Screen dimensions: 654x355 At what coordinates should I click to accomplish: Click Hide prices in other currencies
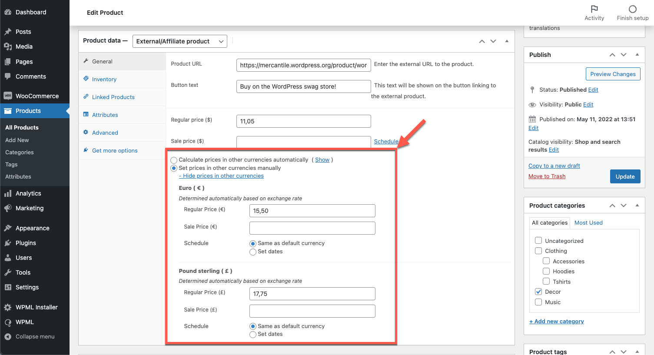pyautogui.click(x=221, y=176)
